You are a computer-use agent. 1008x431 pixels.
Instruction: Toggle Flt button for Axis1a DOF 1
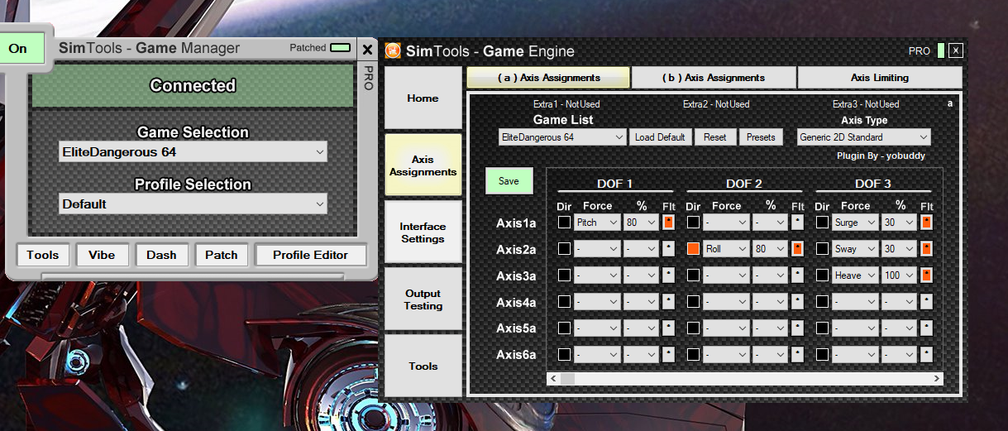click(668, 223)
